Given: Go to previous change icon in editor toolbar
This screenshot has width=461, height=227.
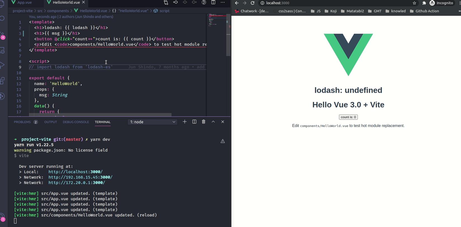Looking at the screenshot, I should (175, 3).
